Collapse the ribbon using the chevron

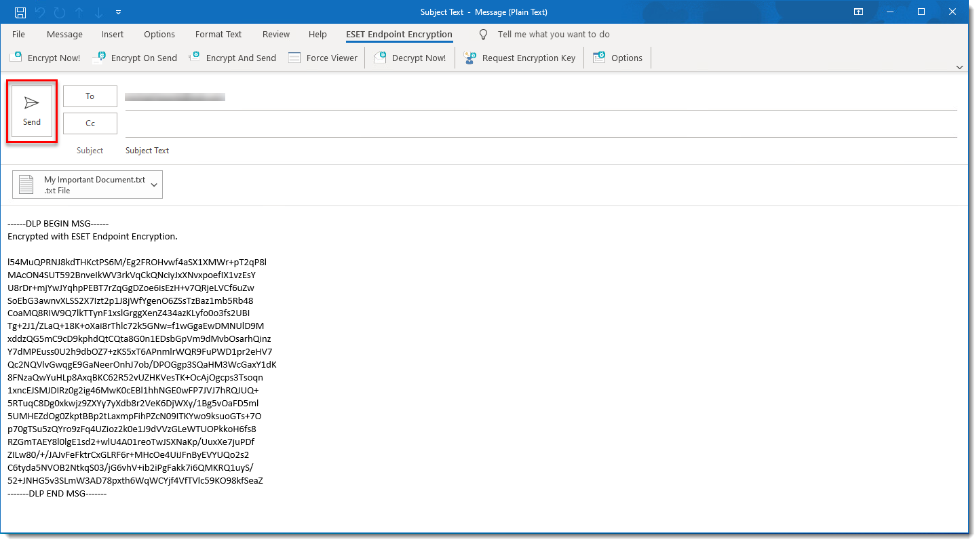click(960, 66)
